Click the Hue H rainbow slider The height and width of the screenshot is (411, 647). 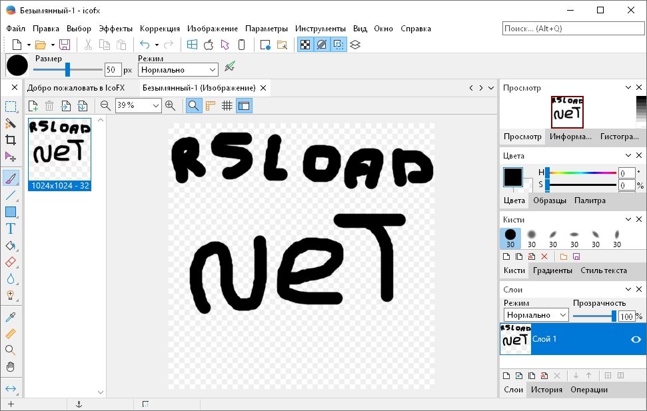pyautogui.click(x=581, y=173)
